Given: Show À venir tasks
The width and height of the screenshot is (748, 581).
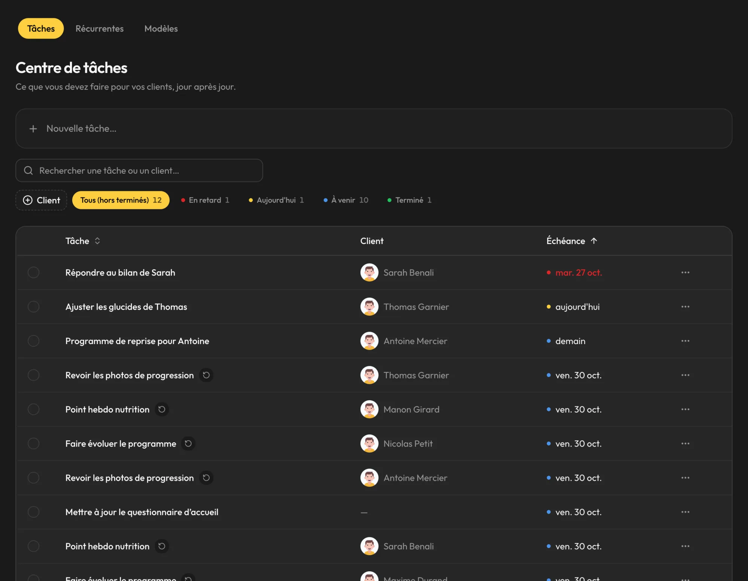Looking at the screenshot, I should (x=346, y=200).
